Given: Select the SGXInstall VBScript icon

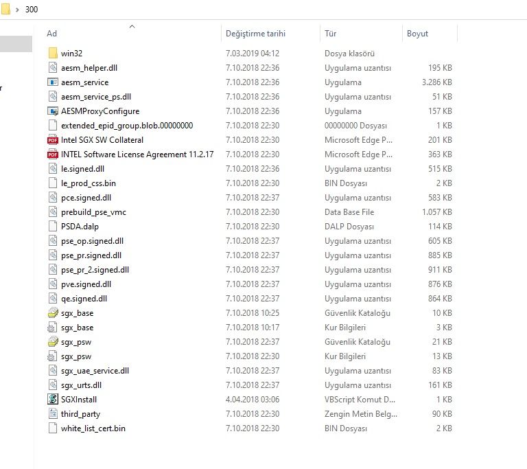Looking at the screenshot, I should (x=53, y=400).
